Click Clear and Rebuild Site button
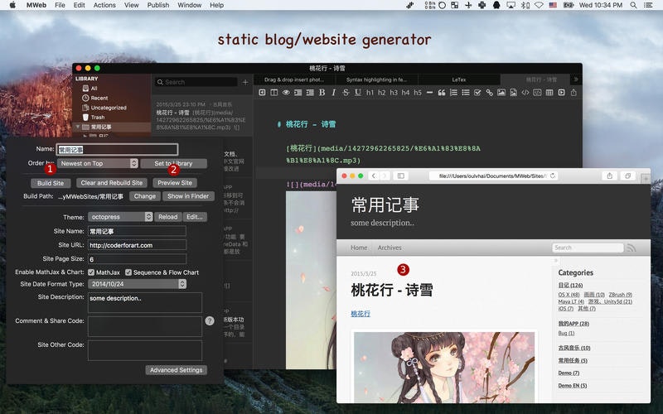The height and width of the screenshot is (414, 663). coord(112,183)
